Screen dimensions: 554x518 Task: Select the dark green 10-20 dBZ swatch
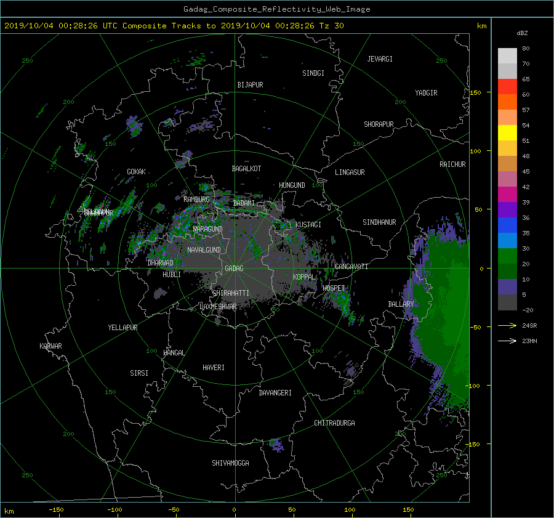tap(507, 271)
